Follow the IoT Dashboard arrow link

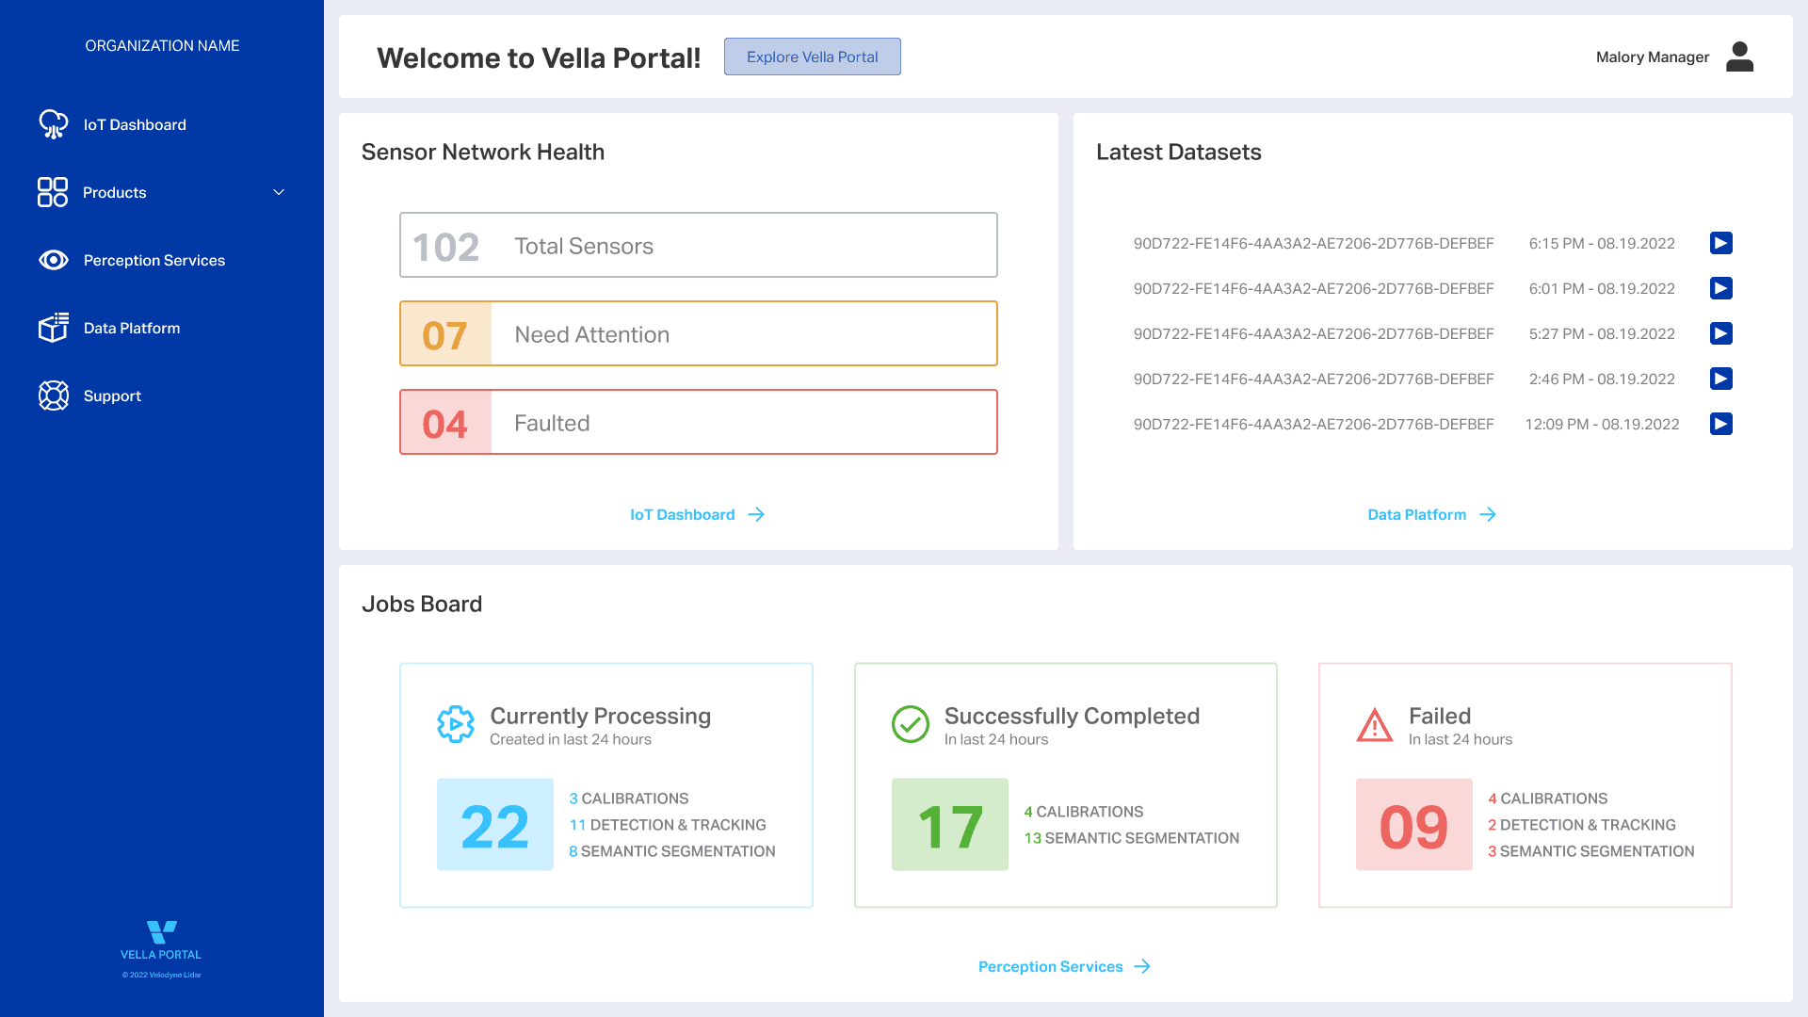(697, 515)
